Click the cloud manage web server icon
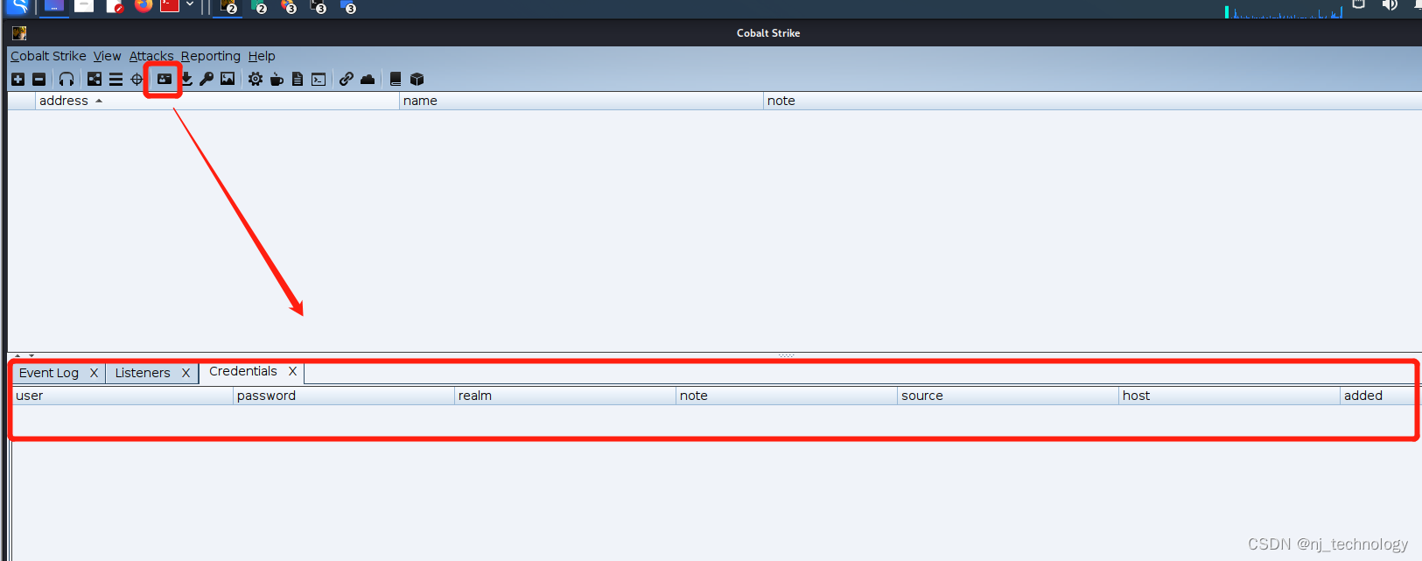This screenshot has height=561, width=1422. click(368, 80)
